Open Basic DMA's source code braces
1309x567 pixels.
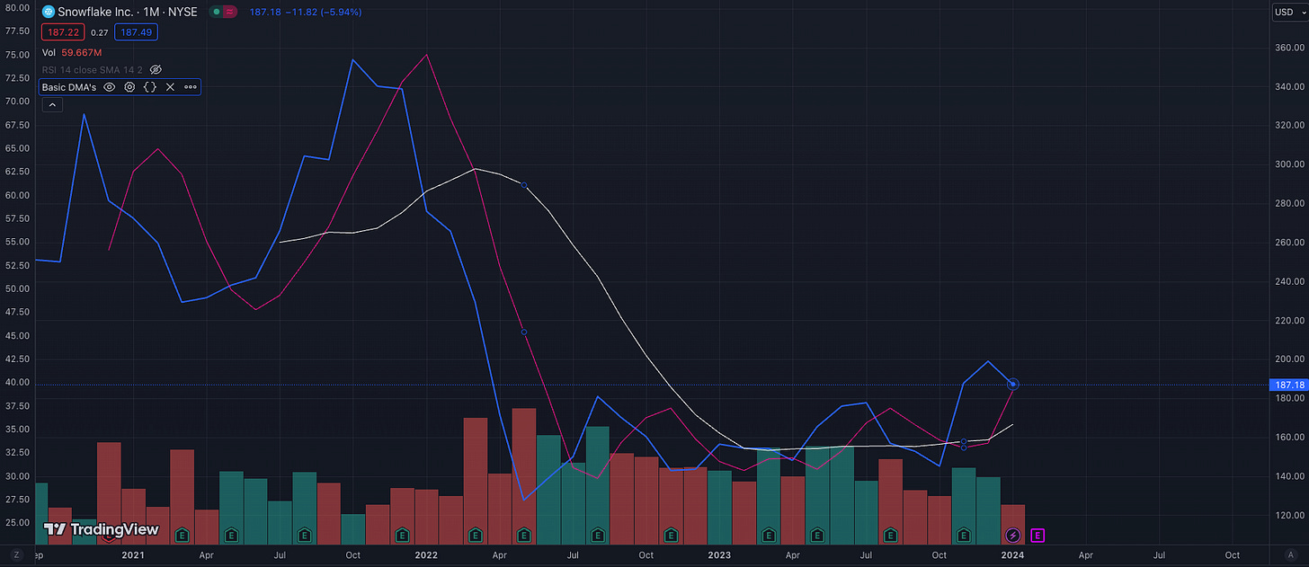coord(150,87)
